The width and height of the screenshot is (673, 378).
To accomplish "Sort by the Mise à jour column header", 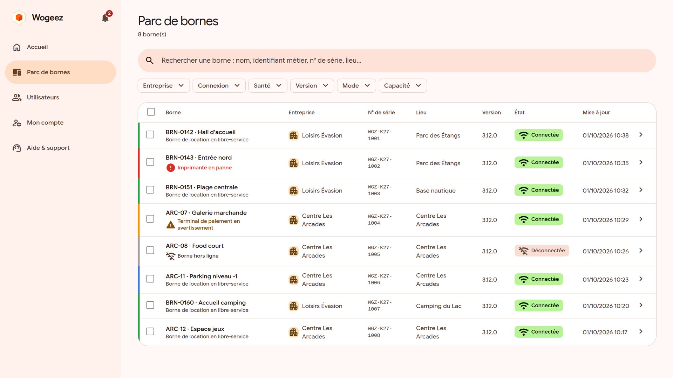I will point(596,112).
